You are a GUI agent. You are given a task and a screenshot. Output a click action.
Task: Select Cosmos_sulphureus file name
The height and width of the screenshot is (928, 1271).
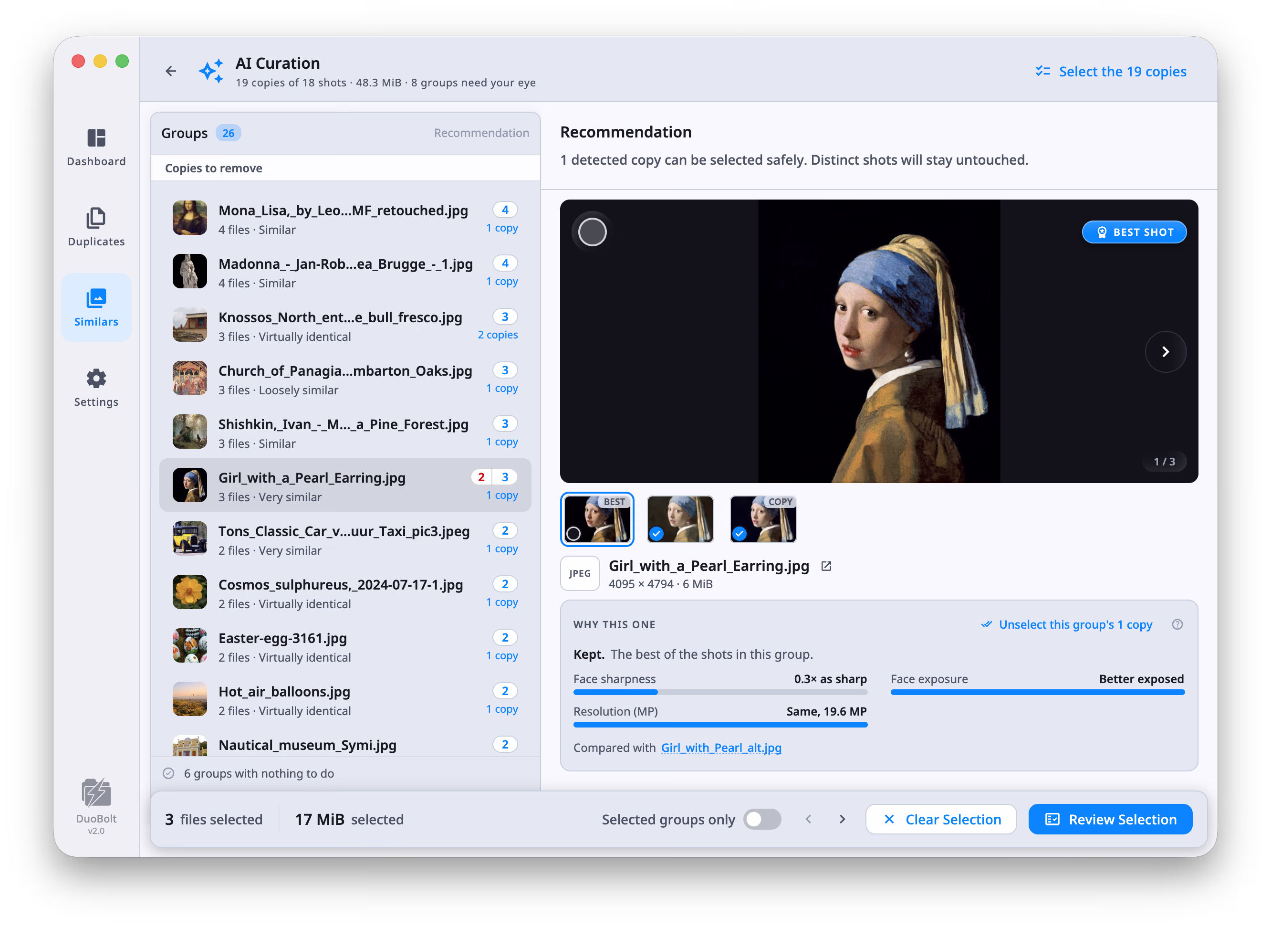coord(340,585)
